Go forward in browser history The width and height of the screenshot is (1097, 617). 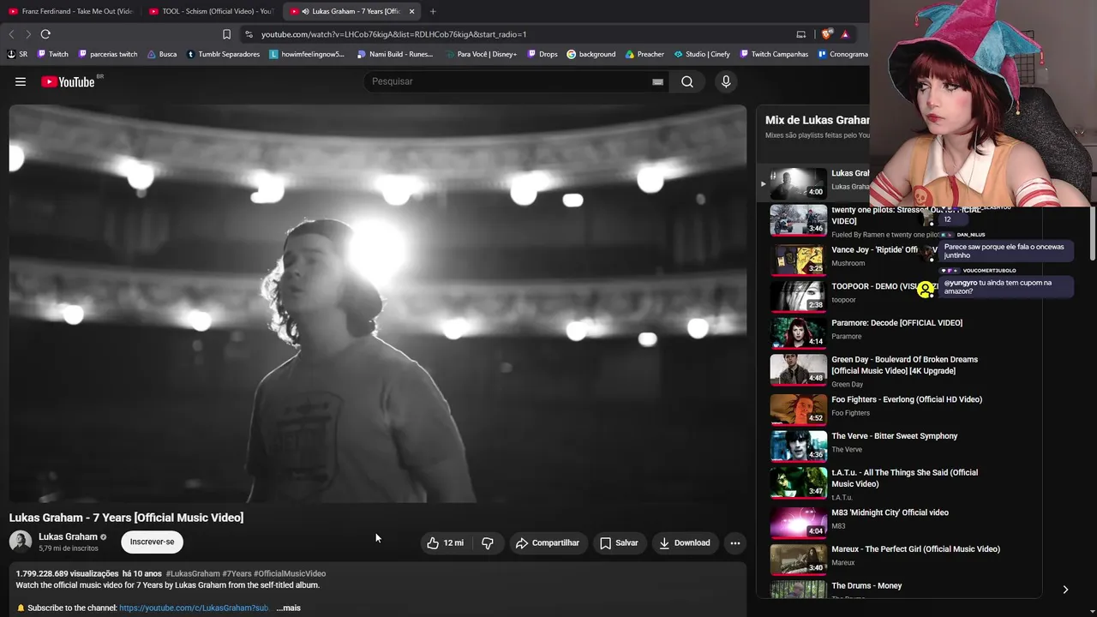click(x=27, y=34)
